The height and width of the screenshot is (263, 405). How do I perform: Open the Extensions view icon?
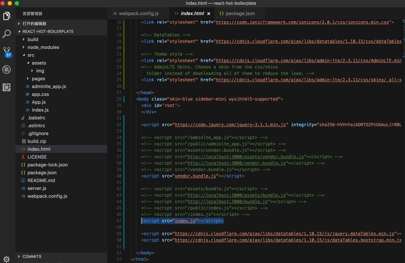[7, 87]
